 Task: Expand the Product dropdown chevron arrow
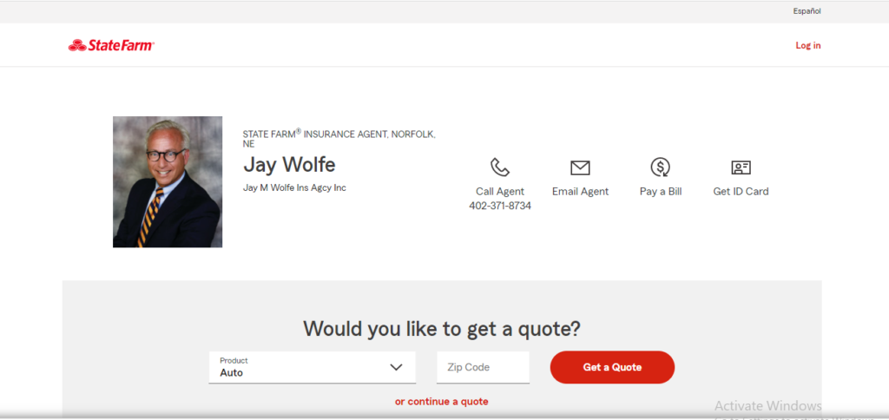pyautogui.click(x=396, y=367)
